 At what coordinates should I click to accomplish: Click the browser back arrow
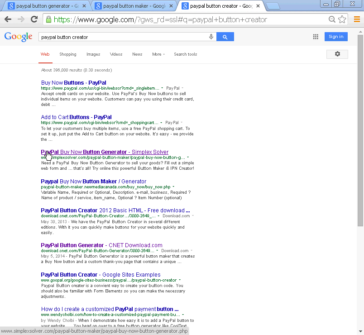click(x=8, y=19)
